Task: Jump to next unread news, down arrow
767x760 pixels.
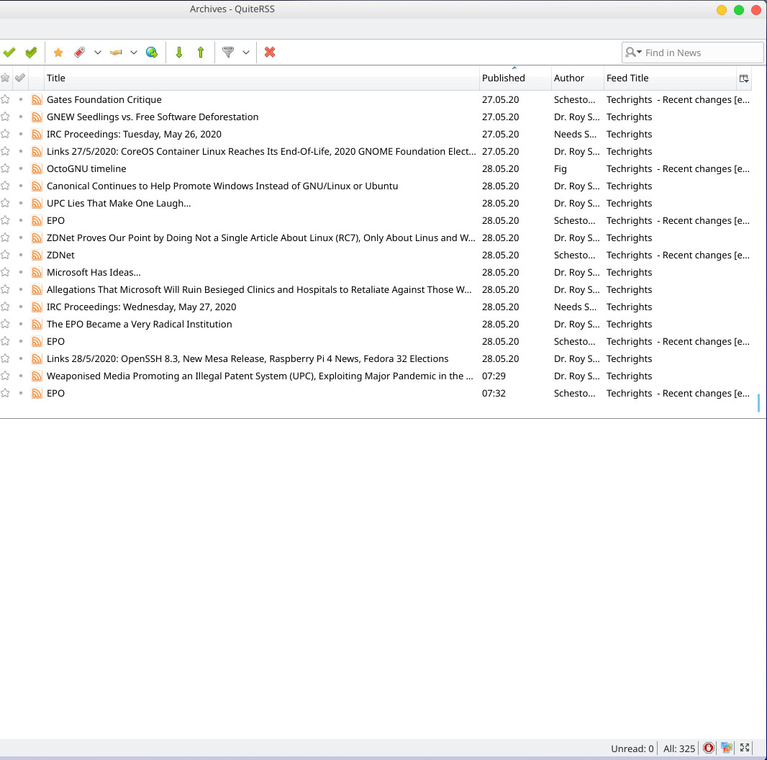Action: pyautogui.click(x=179, y=53)
